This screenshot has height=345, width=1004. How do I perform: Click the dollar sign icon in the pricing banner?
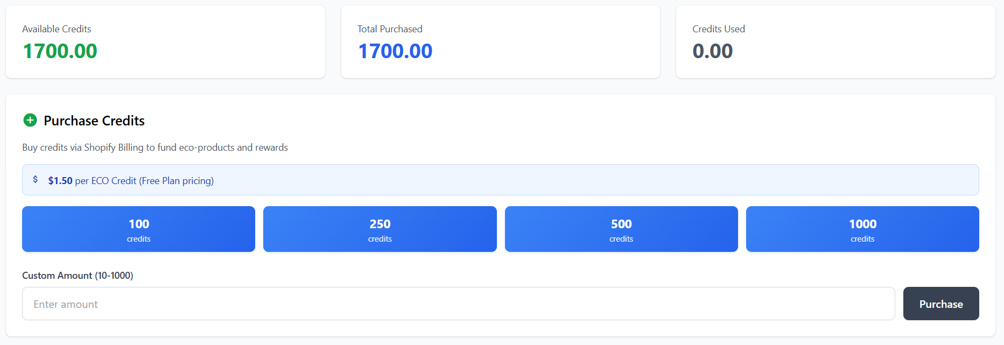[36, 180]
